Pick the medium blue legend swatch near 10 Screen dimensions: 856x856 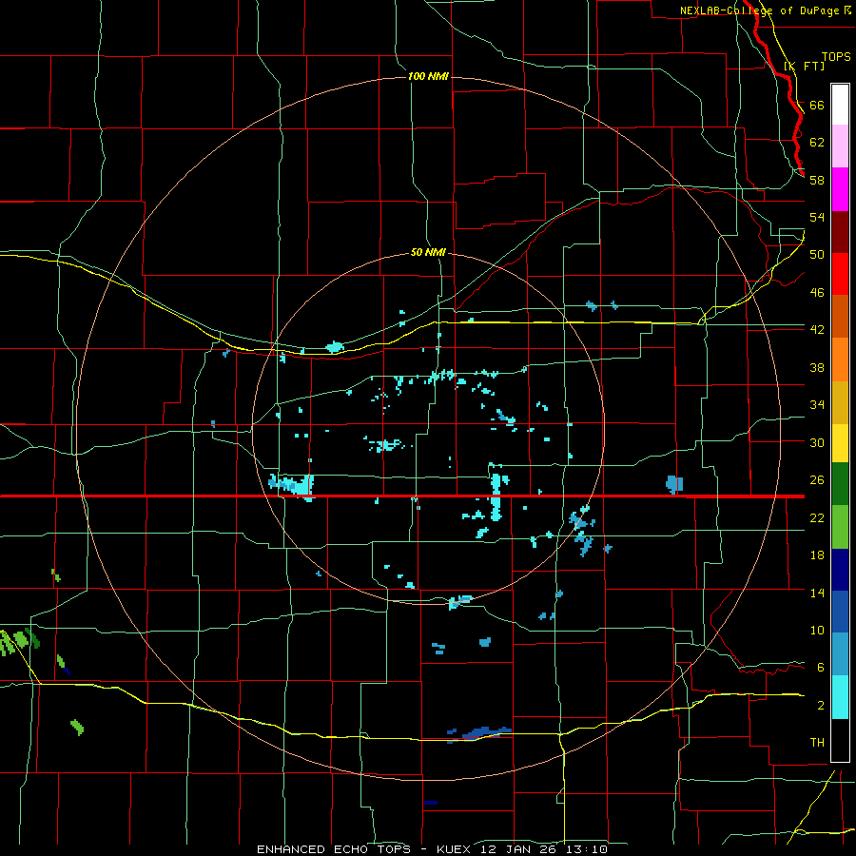coord(840,612)
